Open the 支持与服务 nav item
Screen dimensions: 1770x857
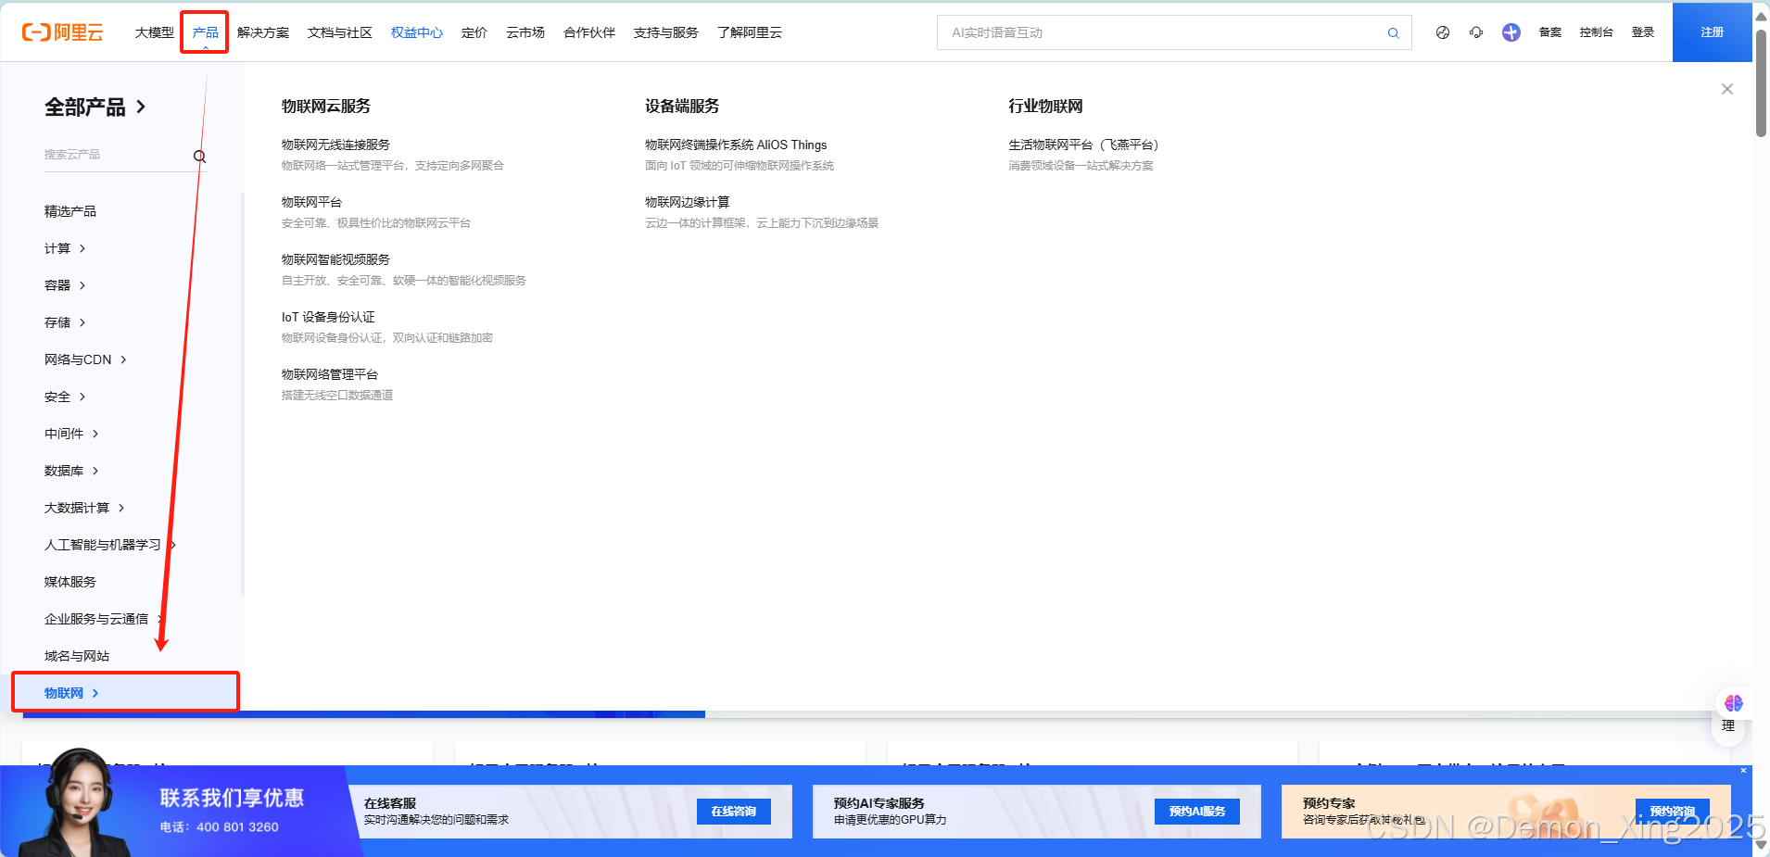(x=666, y=32)
